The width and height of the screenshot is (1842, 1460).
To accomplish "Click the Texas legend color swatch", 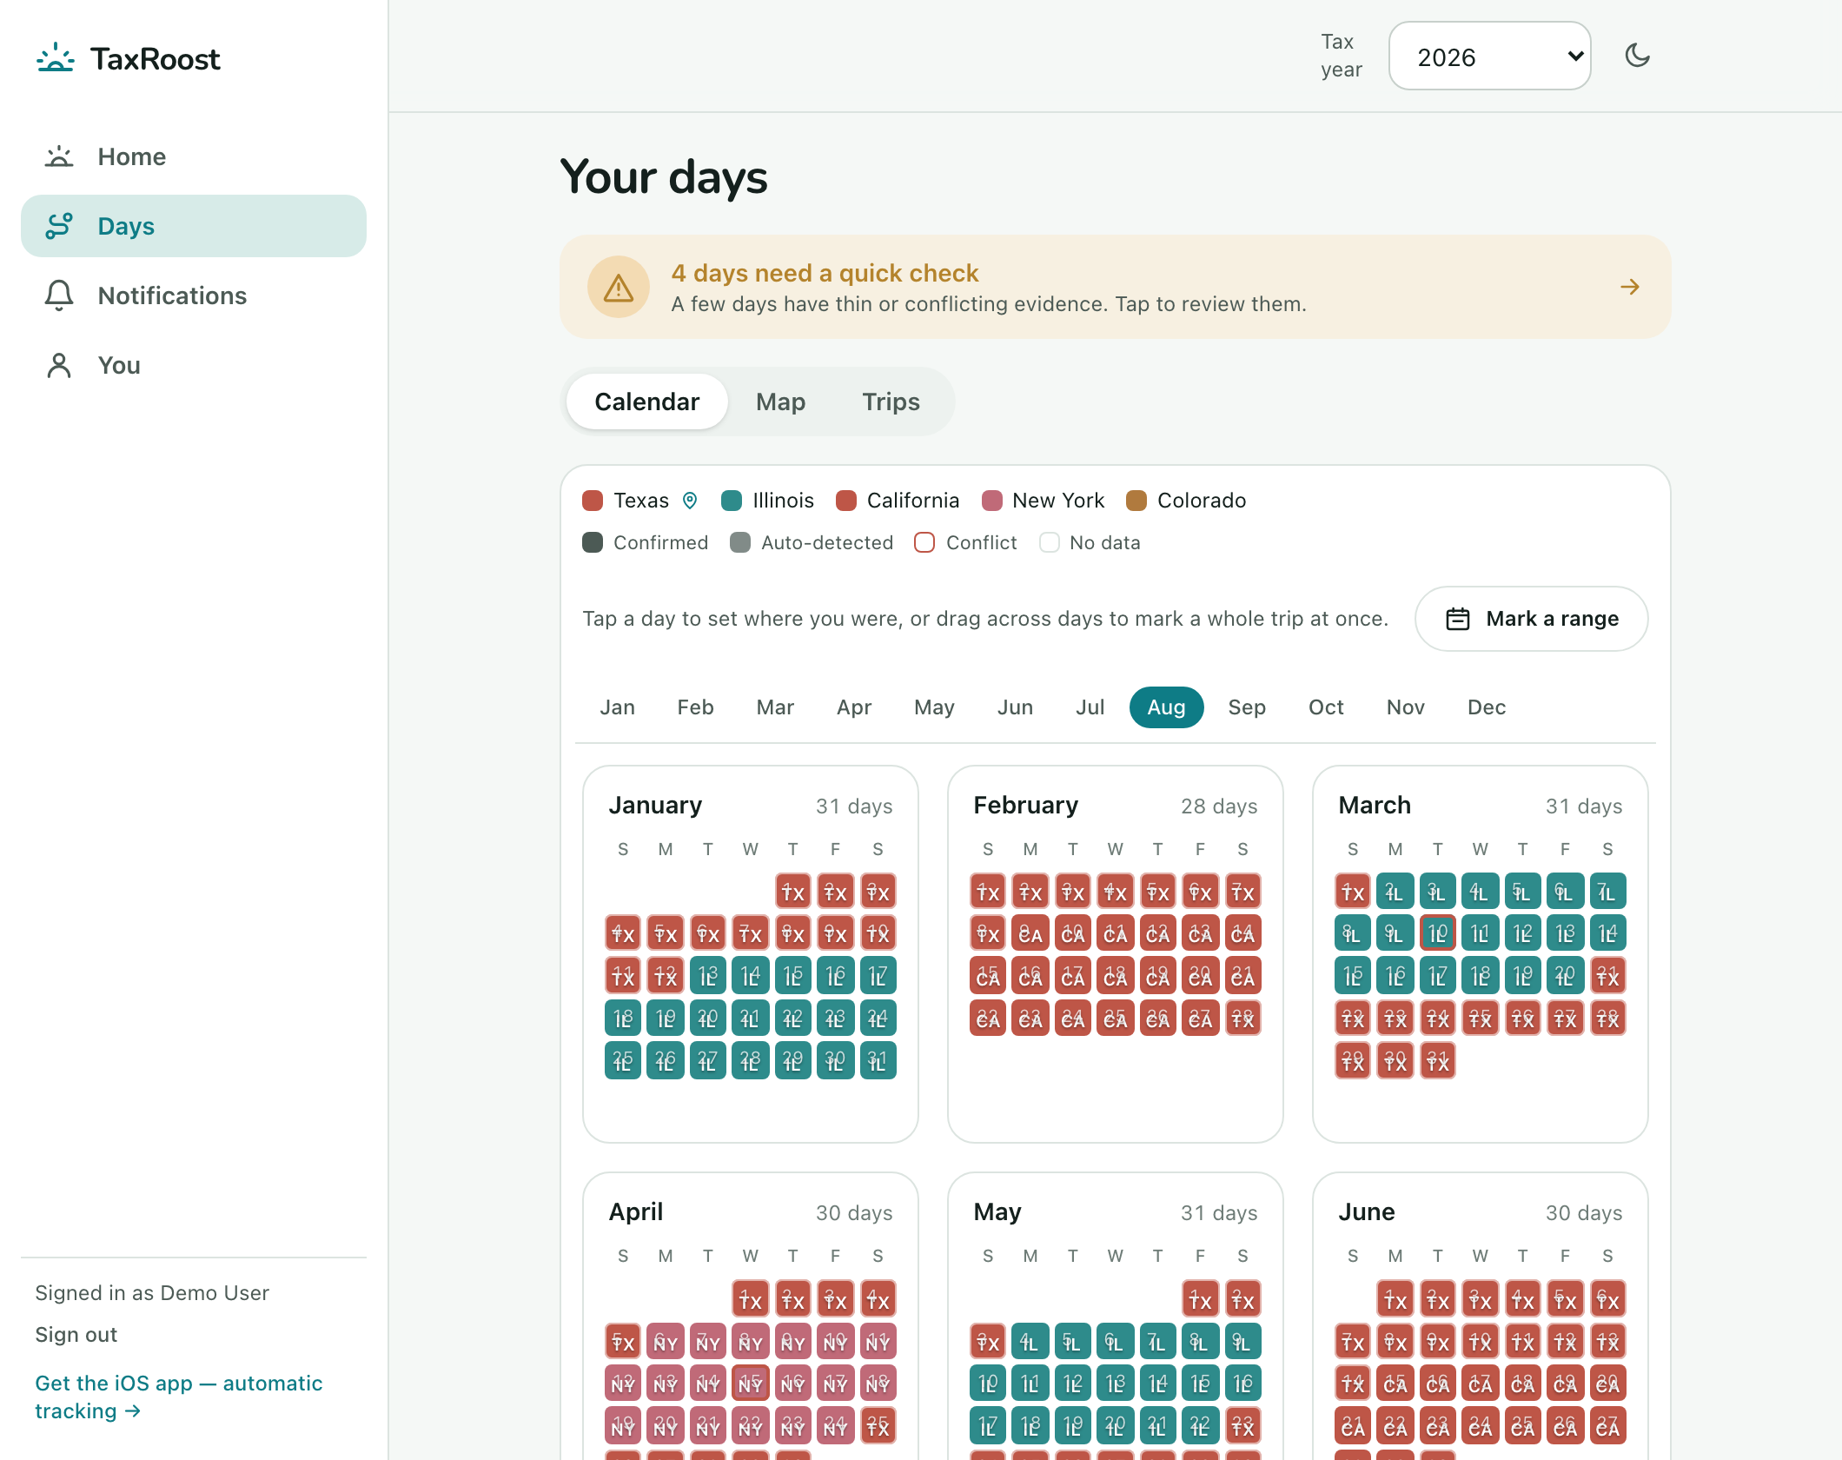I will [593, 501].
